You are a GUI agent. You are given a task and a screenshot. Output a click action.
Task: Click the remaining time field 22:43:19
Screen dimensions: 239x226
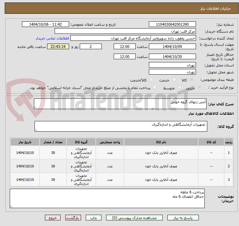(58, 46)
